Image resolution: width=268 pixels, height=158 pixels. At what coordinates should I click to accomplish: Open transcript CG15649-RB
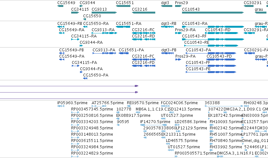tap(61, 27)
